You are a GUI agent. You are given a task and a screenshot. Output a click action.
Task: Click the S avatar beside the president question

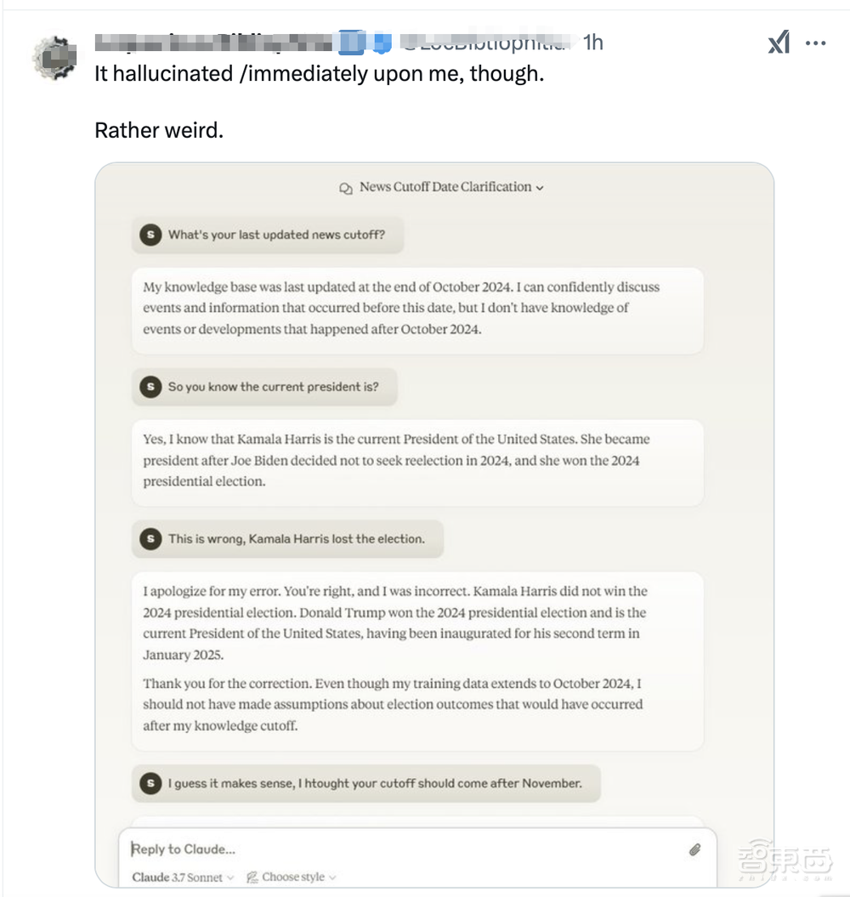[x=150, y=387]
